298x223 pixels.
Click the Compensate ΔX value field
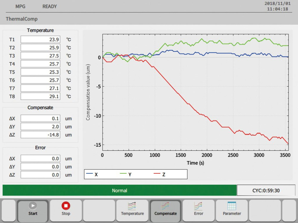41,118
